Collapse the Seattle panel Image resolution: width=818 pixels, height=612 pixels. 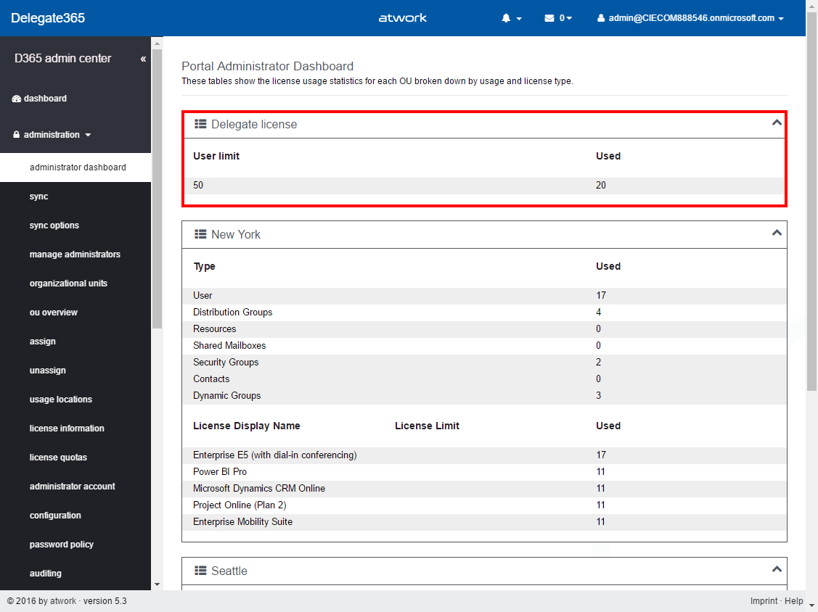coord(777,570)
